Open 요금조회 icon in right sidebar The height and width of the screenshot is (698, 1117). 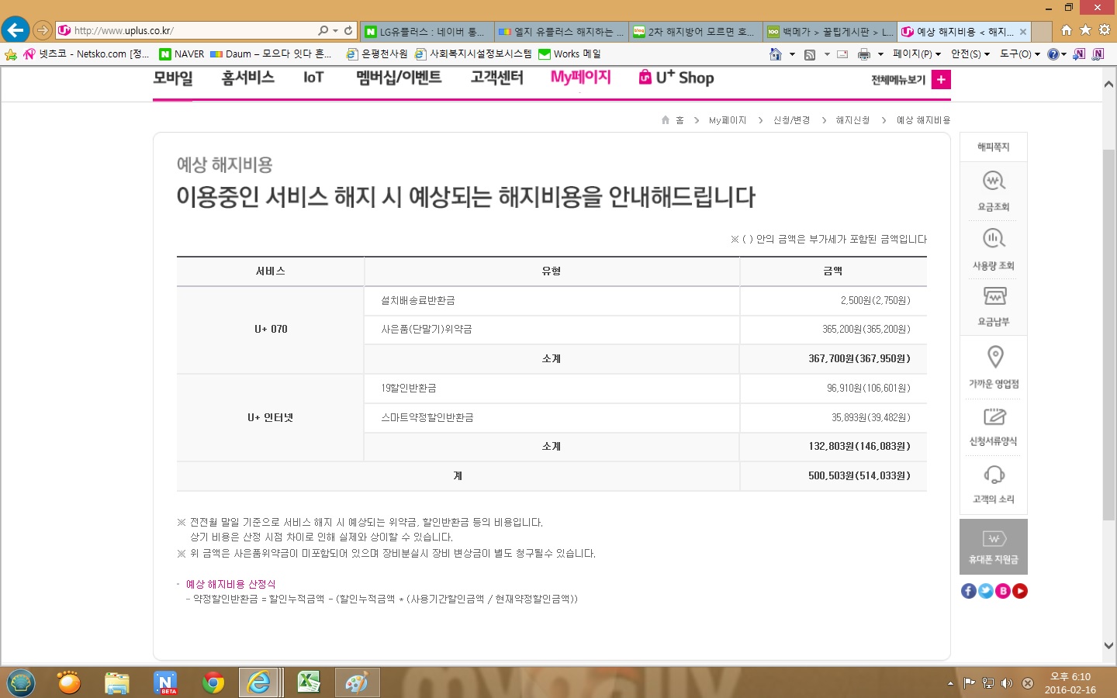tap(994, 181)
